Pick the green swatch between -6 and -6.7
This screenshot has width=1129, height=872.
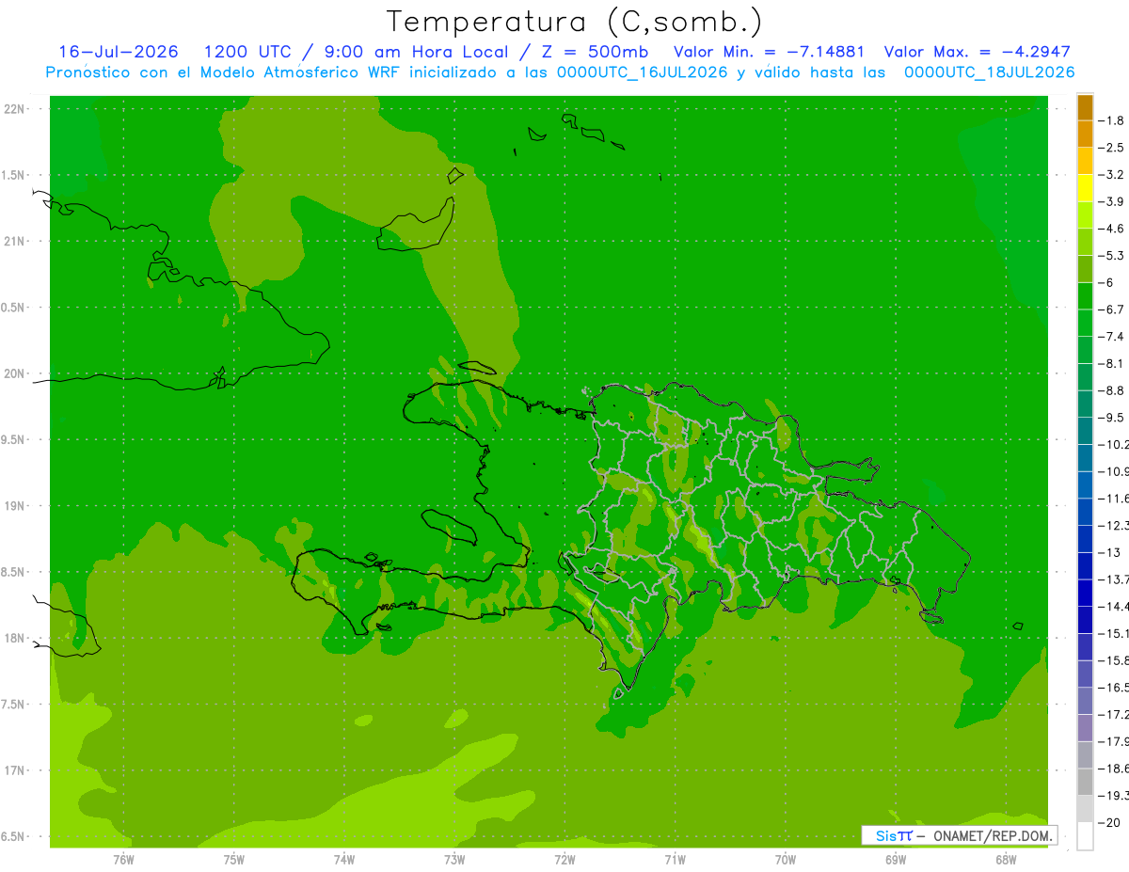tap(1085, 296)
